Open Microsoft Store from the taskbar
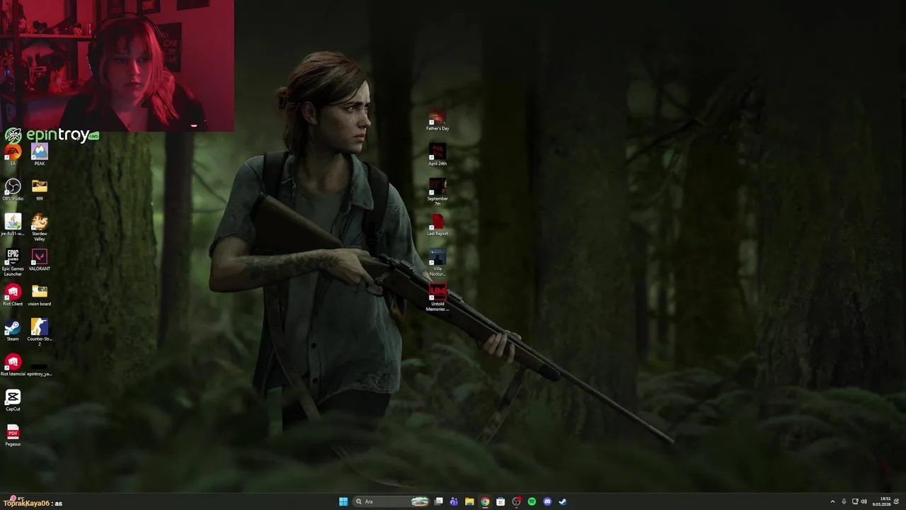906x510 pixels. (500, 501)
